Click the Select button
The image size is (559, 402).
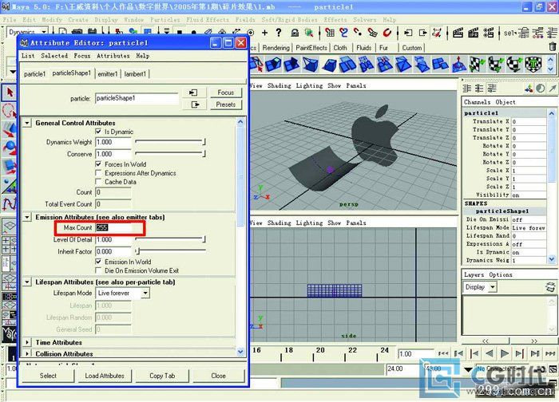pos(48,376)
